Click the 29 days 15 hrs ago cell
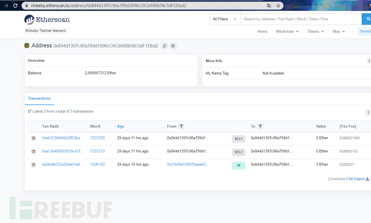371x223 pixels. coord(133,164)
